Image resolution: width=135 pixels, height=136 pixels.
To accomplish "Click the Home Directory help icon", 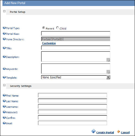I will click(x=4, y=39).
